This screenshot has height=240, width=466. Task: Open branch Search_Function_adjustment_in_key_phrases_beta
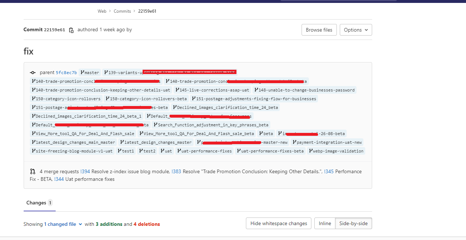[211, 125]
